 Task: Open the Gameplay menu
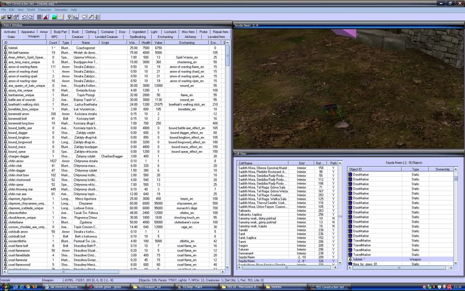click(61, 10)
